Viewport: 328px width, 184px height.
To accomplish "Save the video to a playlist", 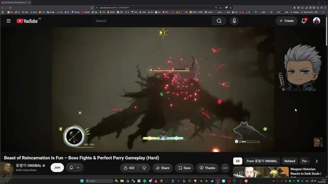I will coord(184,168).
